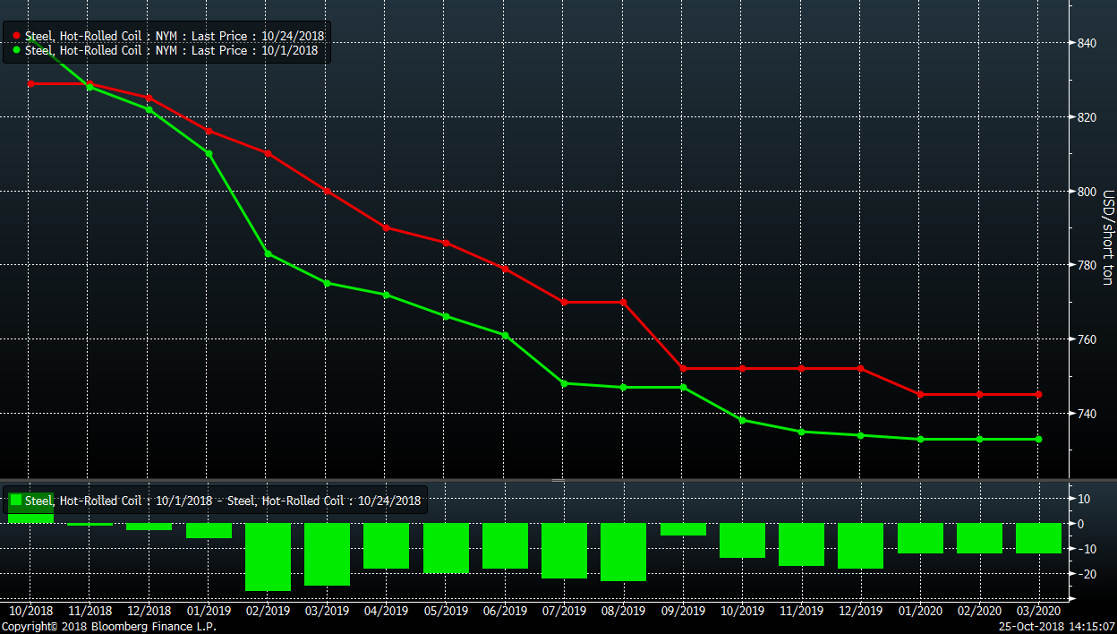Click the green legend marker for 10/1/2018 series
This screenshot has height=634, width=1117.
click(x=16, y=51)
